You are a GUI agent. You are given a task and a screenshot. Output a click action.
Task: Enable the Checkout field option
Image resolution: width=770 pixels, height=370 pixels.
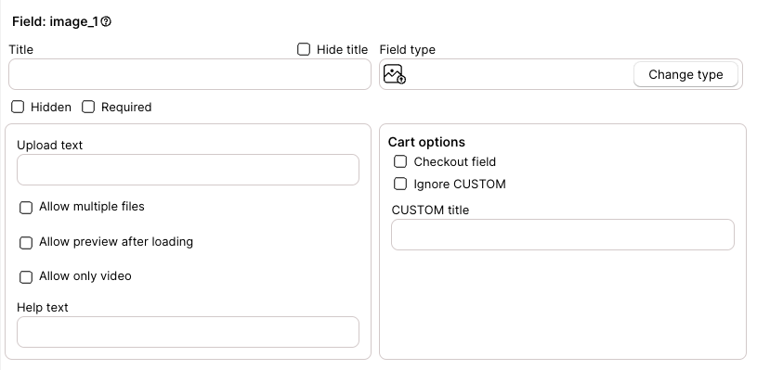pyautogui.click(x=400, y=161)
